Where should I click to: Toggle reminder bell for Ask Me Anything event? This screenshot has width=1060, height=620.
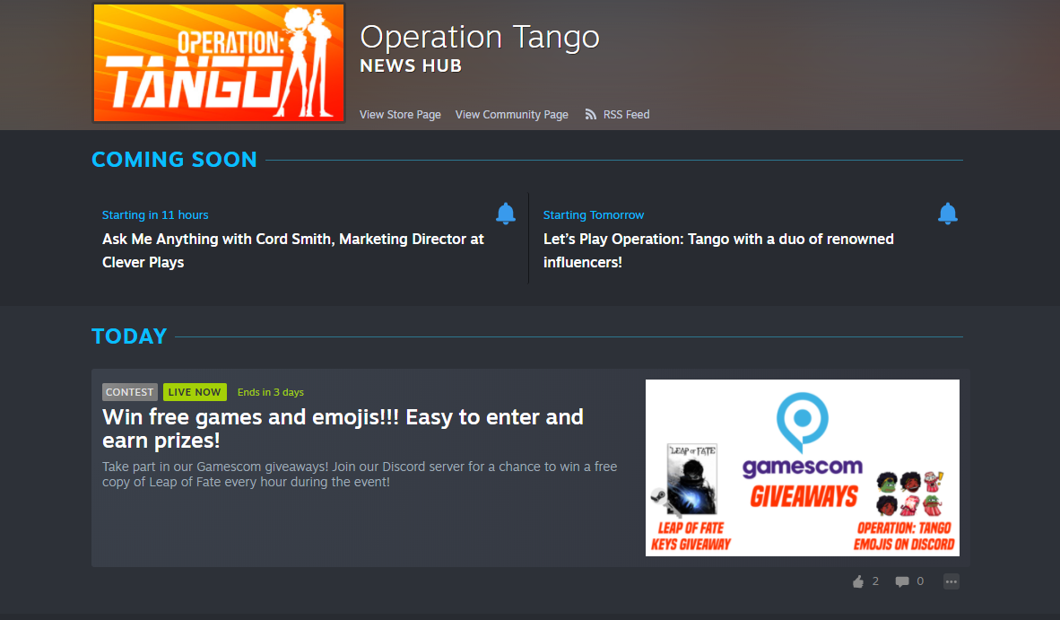[506, 214]
